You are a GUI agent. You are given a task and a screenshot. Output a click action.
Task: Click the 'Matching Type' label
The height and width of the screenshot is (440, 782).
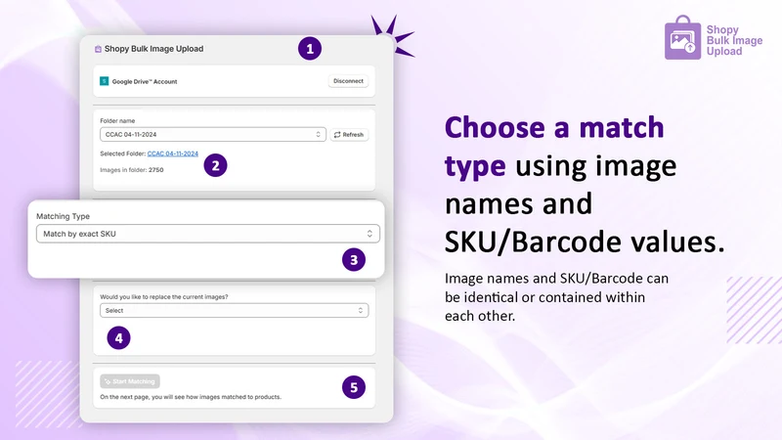point(63,216)
